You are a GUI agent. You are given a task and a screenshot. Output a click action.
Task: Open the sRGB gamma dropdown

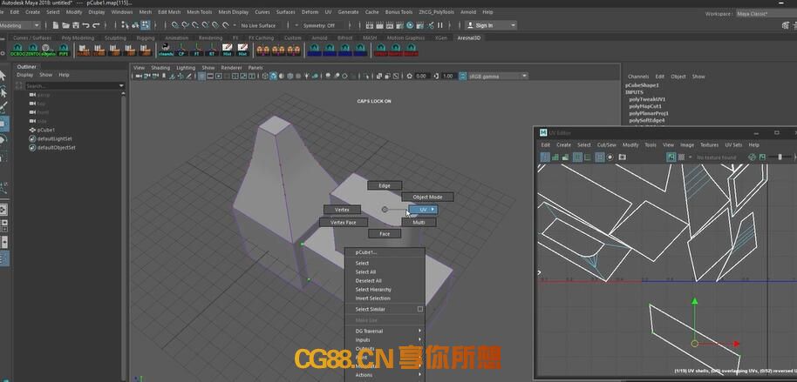pos(498,76)
